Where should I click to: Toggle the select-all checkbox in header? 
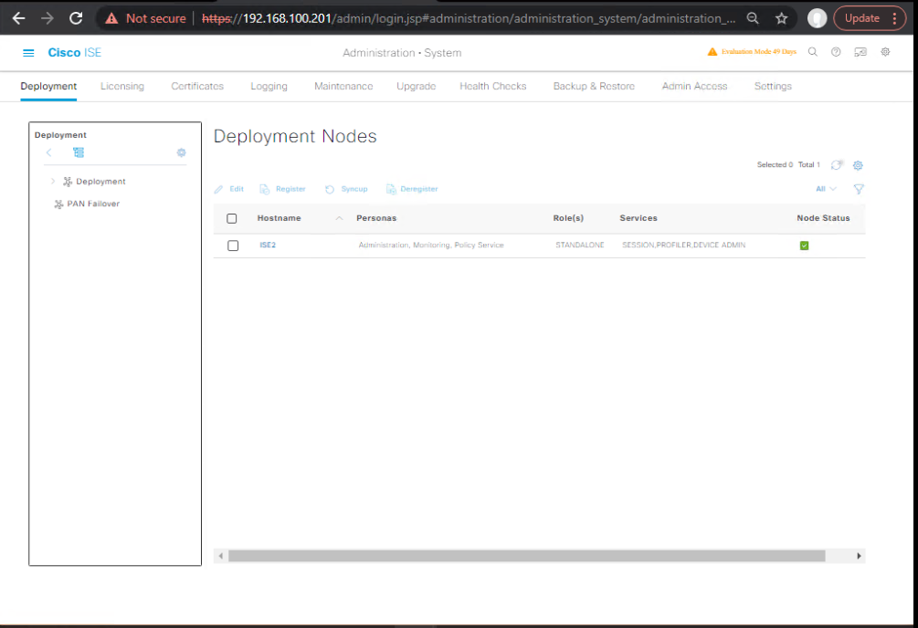[x=232, y=218]
